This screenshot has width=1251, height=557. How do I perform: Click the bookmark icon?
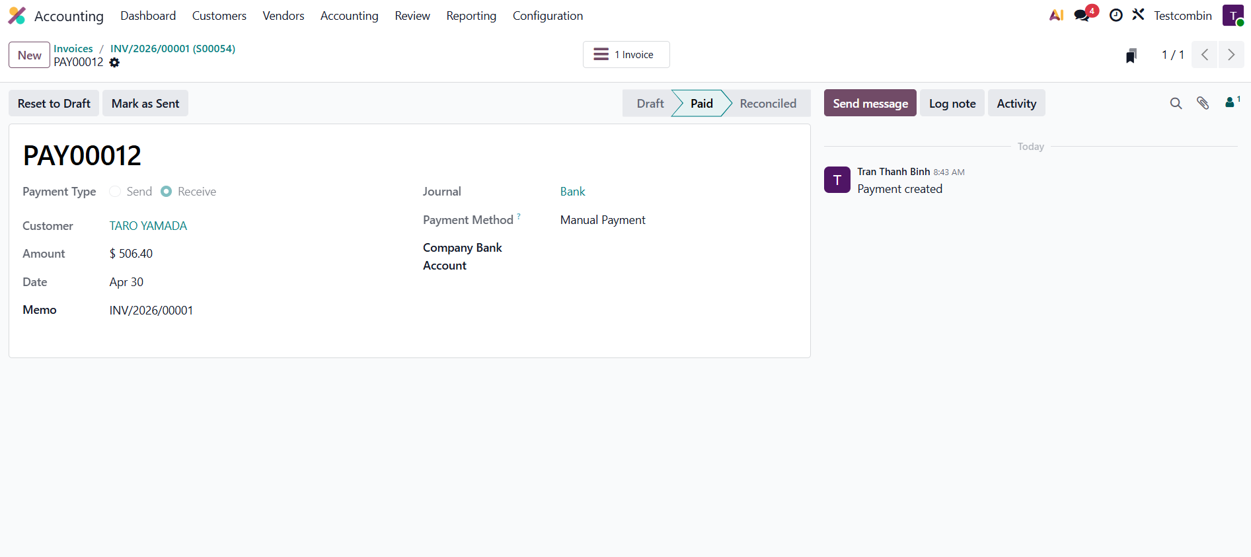click(x=1131, y=56)
